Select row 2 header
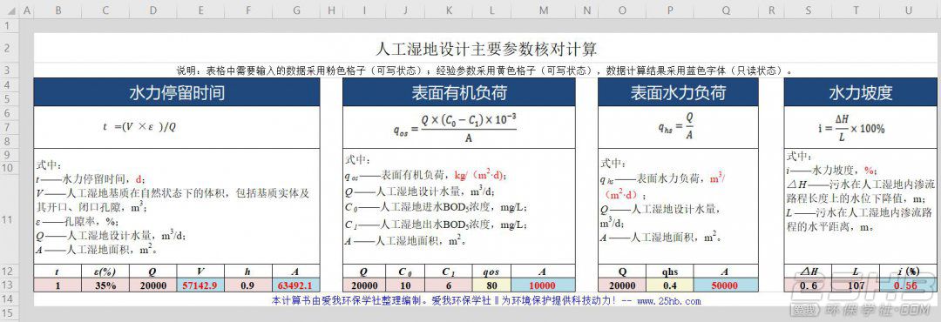This screenshot has height=322, width=941. click(x=10, y=48)
